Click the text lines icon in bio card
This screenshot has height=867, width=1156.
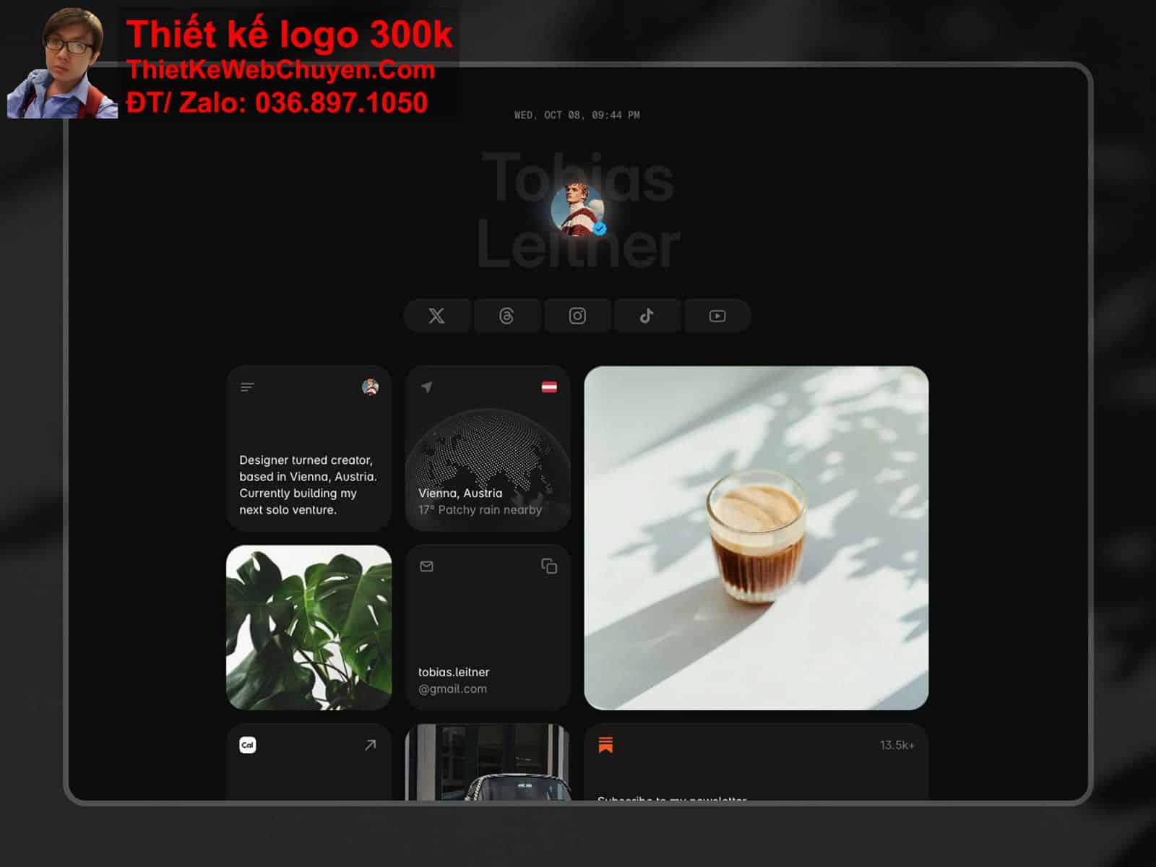[247, 387]
